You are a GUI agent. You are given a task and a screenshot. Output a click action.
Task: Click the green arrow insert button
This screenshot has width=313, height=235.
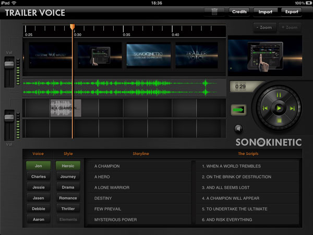238,110
